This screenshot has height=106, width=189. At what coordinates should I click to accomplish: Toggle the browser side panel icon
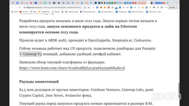pos(162,7)
